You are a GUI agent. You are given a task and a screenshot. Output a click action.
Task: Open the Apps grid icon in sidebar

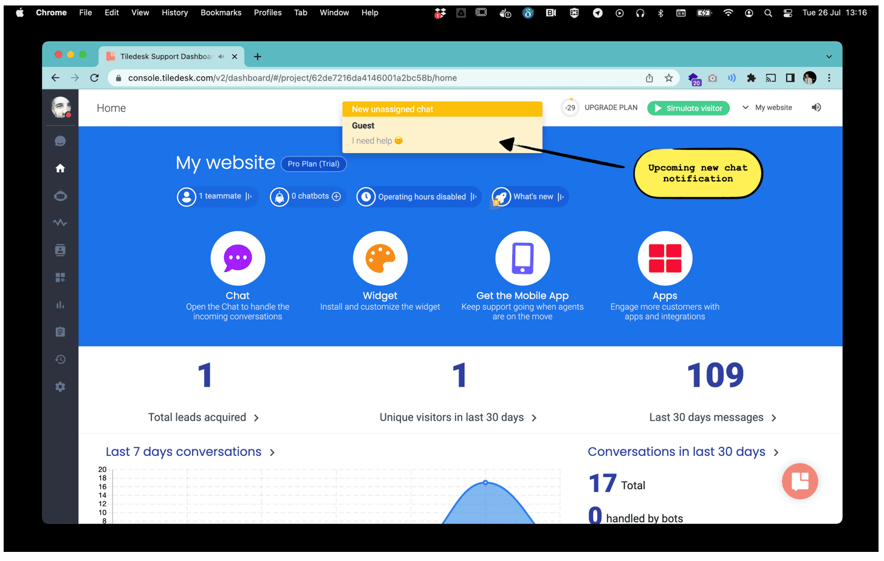click(60, 277)
